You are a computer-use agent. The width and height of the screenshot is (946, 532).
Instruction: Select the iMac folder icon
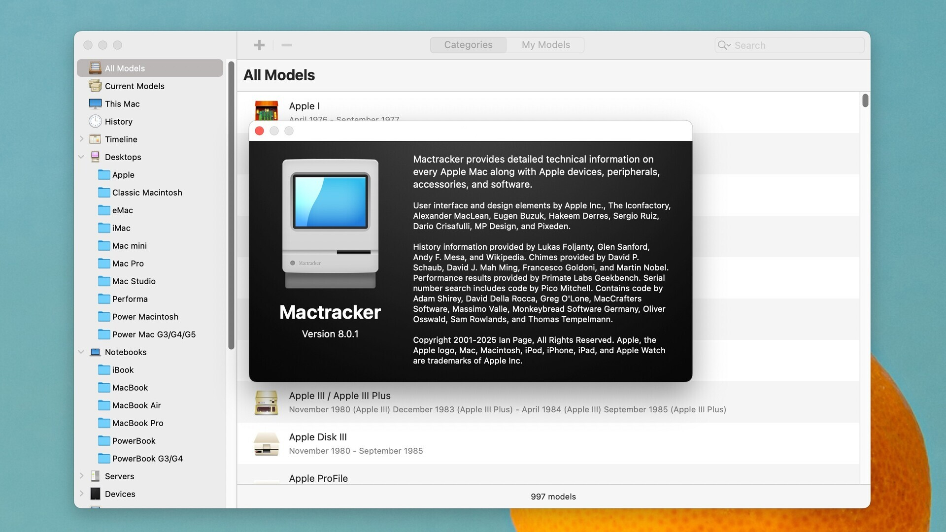pyautogui.click(x=104, y=228)
